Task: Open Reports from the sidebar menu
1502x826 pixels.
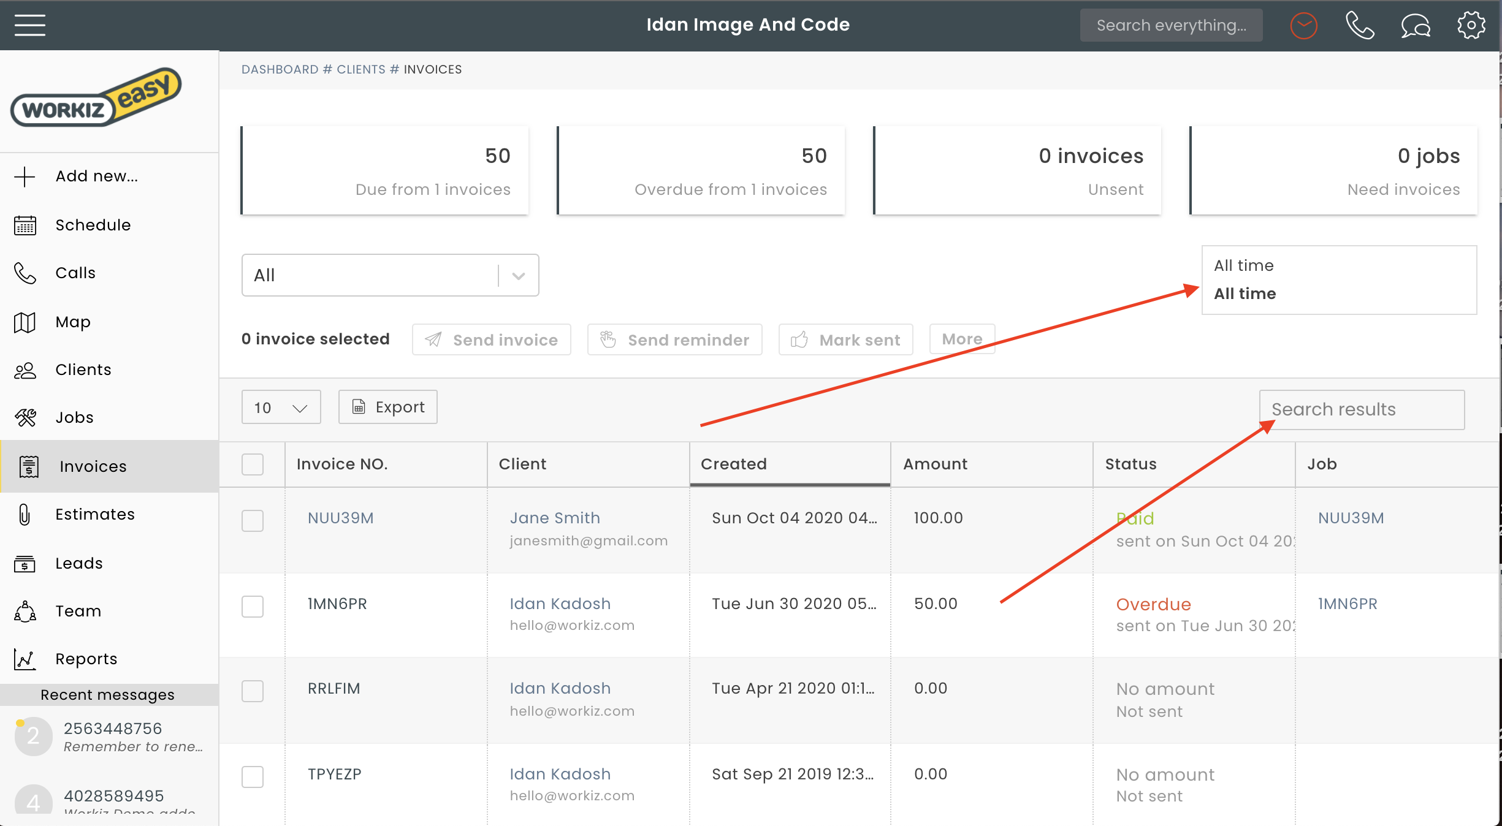Action: coord(86,659)
